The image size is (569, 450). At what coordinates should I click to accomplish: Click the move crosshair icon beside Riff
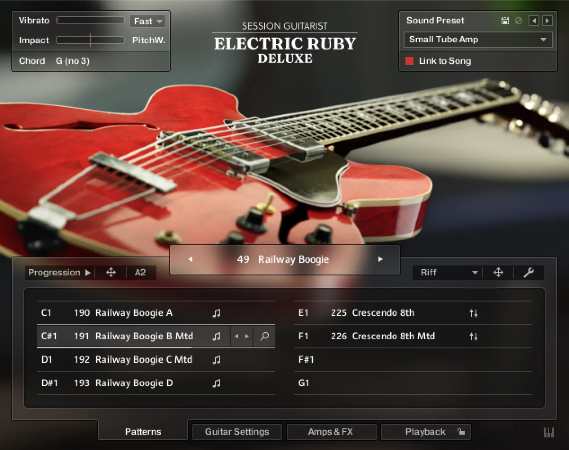(499, 273)
